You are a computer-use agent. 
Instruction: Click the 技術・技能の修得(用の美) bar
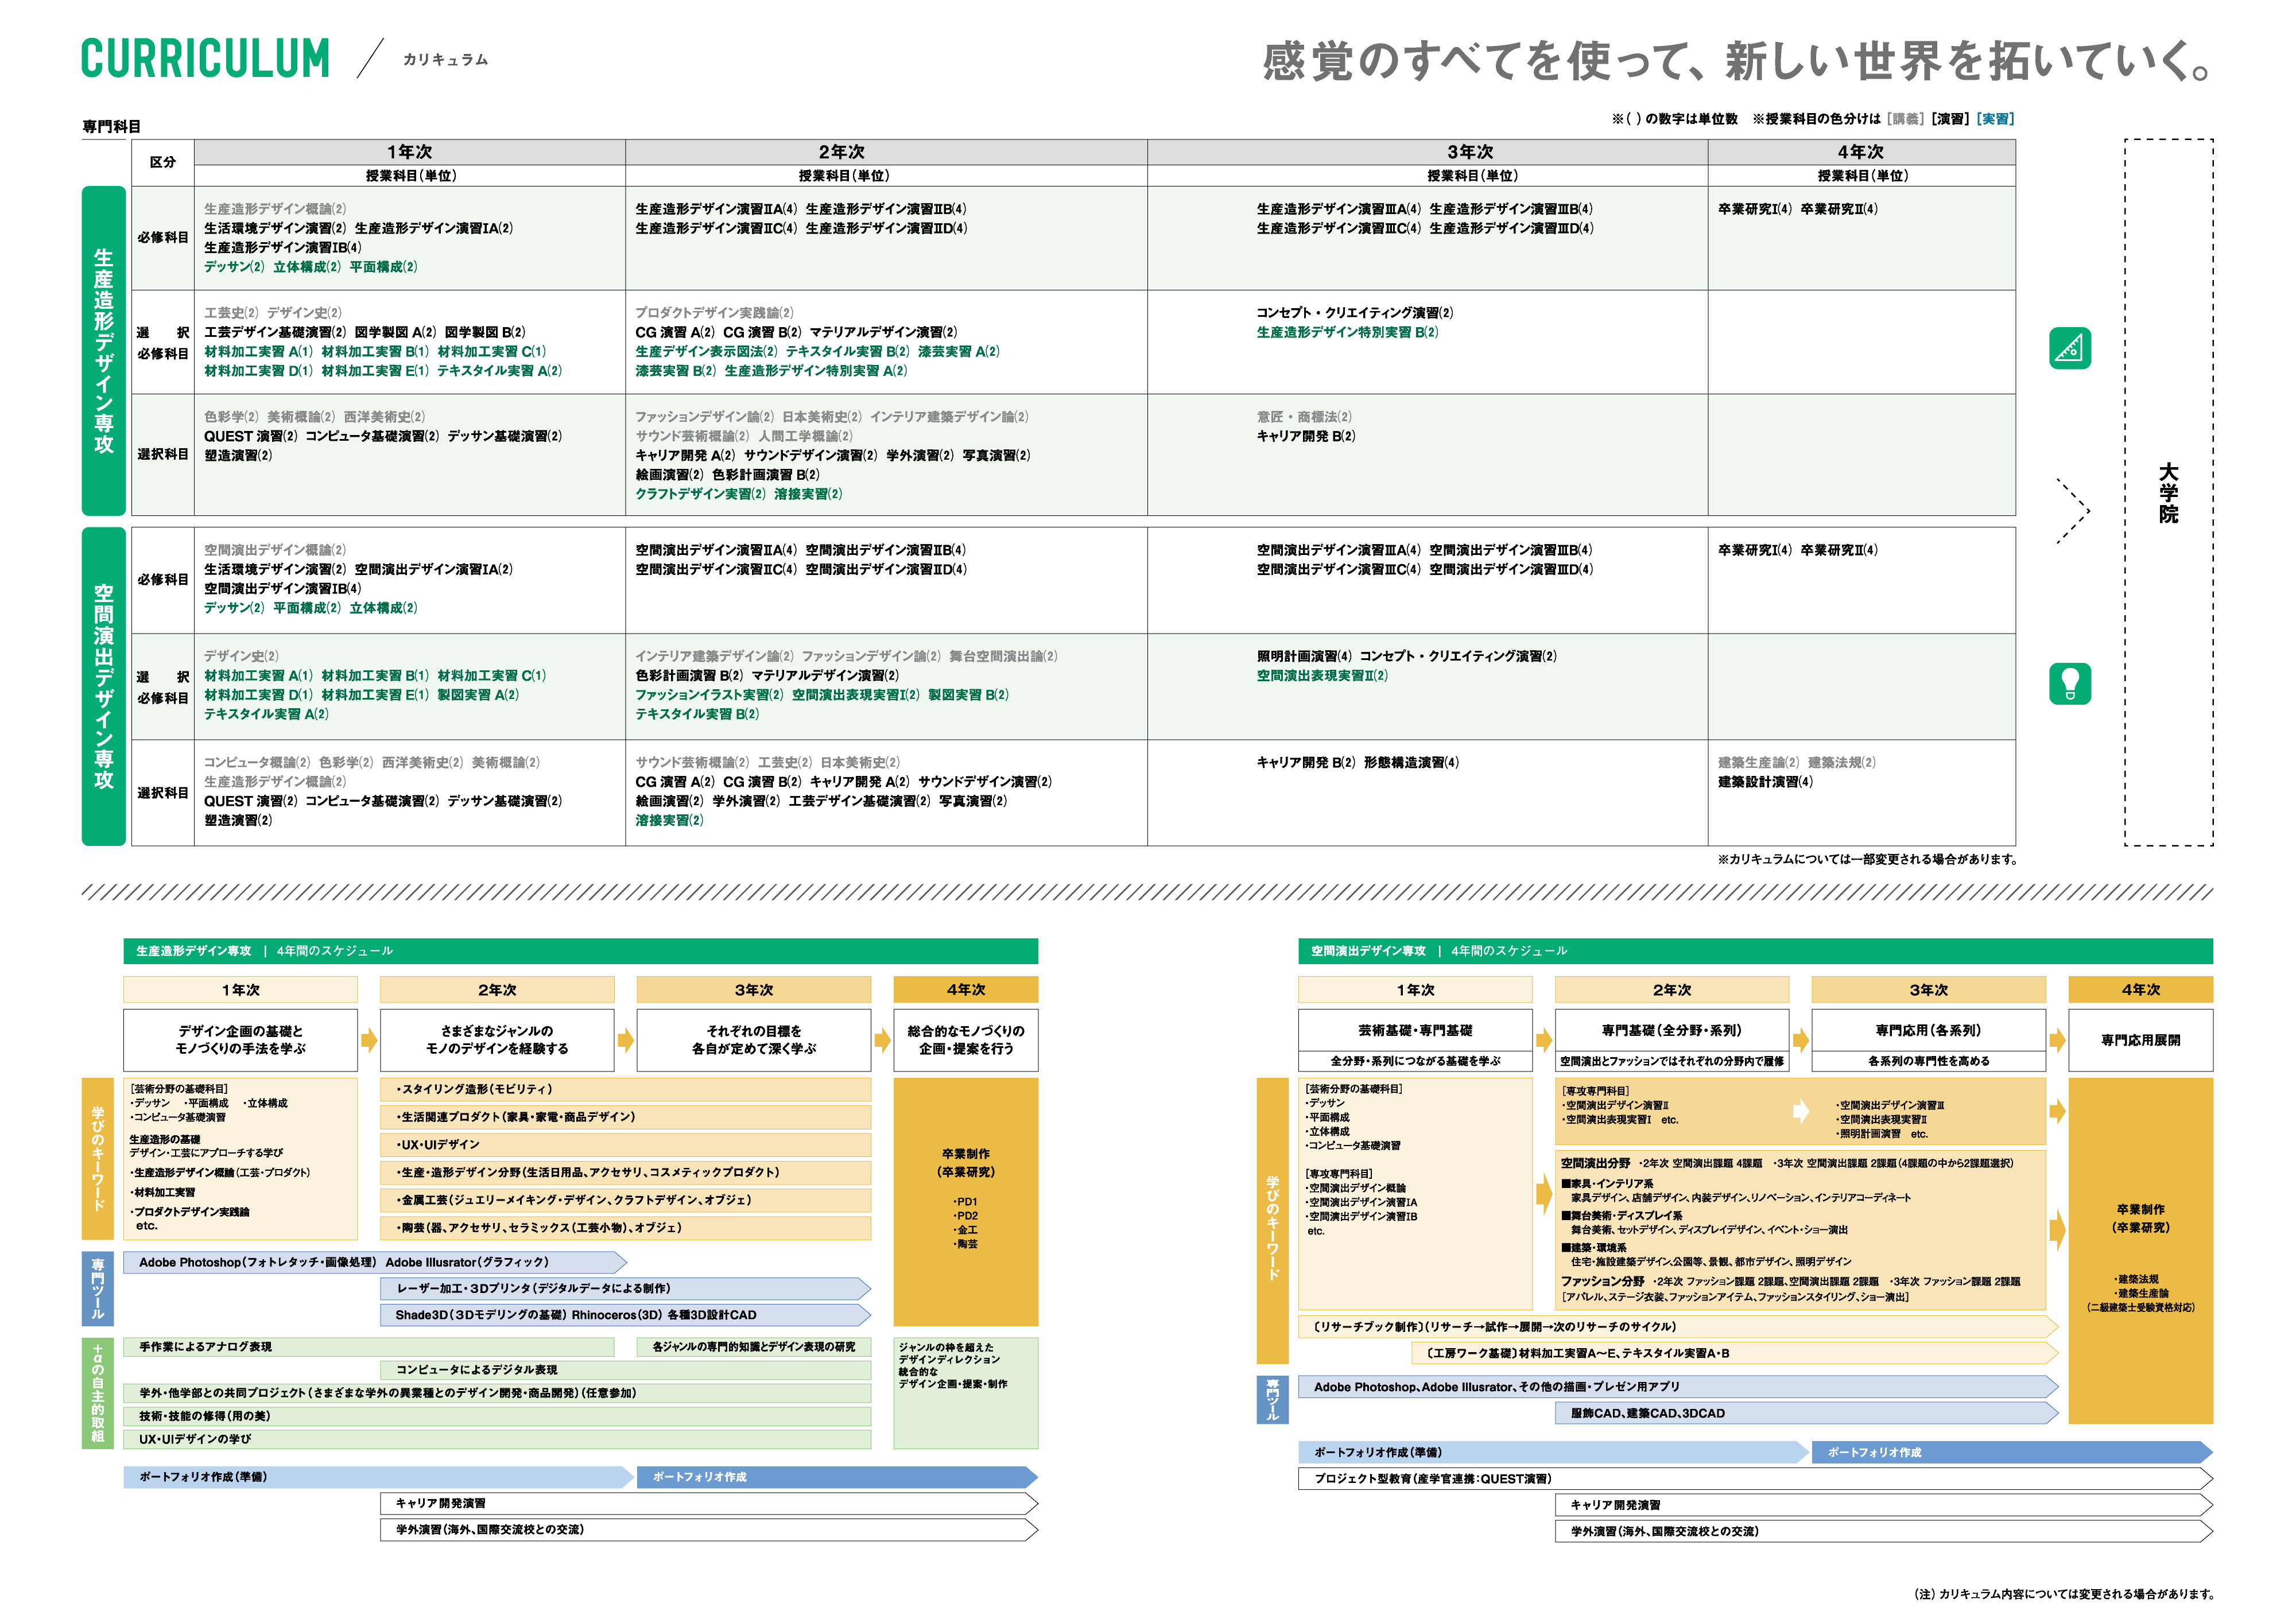point(497,1416)
